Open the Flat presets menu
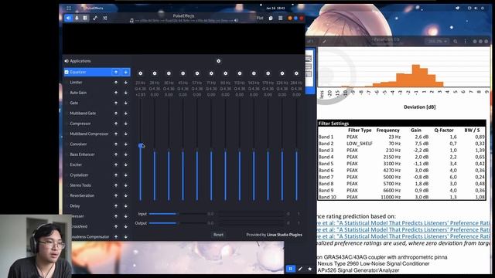The height and width of the screenshot is (278, 495). (x=260, y=18)
